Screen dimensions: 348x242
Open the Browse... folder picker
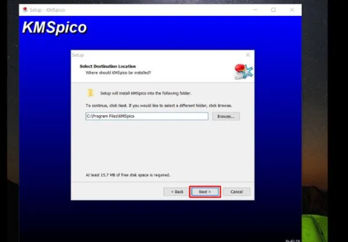pyautogui.click(x=226, y=116)
